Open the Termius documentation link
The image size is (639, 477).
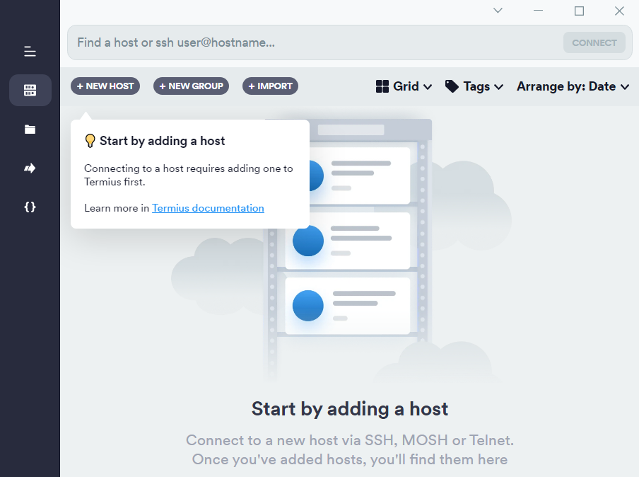208,208
